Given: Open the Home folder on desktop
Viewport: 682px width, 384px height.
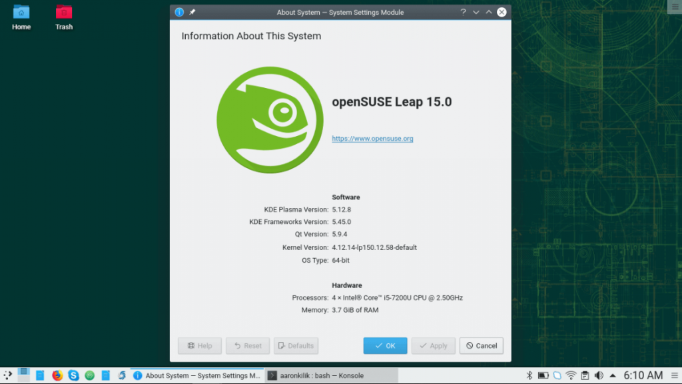Looking at the screenshot, I should tap(21, 17).
